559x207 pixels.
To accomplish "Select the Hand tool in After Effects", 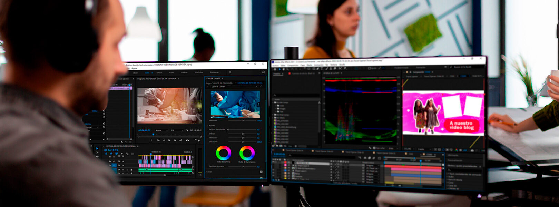I will (x=284, y=69).
